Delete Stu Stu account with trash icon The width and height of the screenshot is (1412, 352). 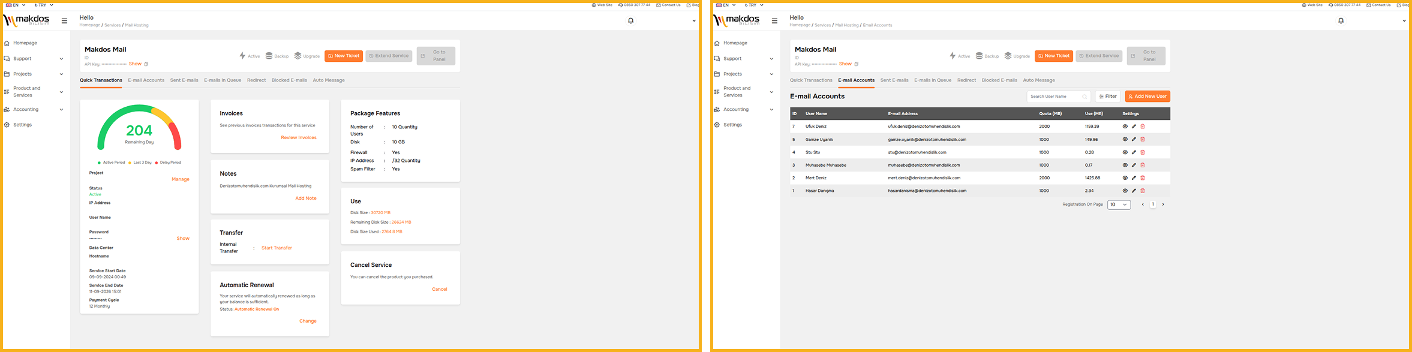pos(1143,152)
